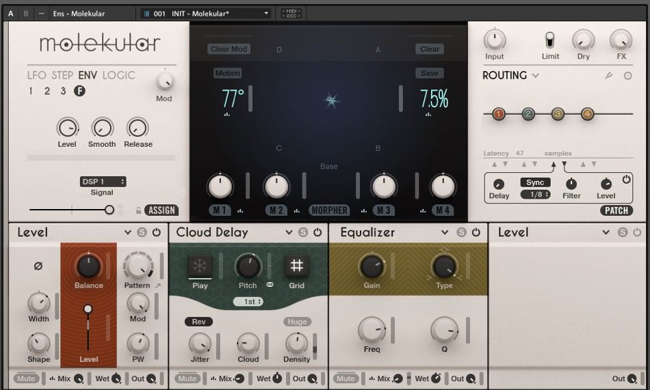Click the horizontal signal slider handle

click(x=109, y=210)
